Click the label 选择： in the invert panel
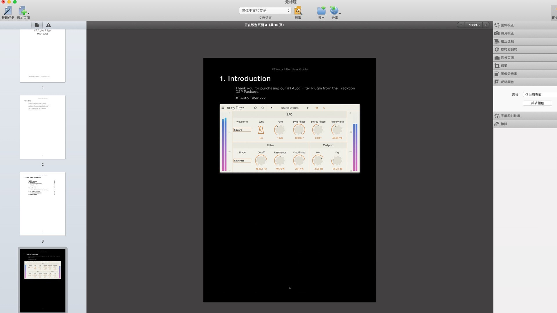This screenshot has height=313, width=557. click(516, 94)
